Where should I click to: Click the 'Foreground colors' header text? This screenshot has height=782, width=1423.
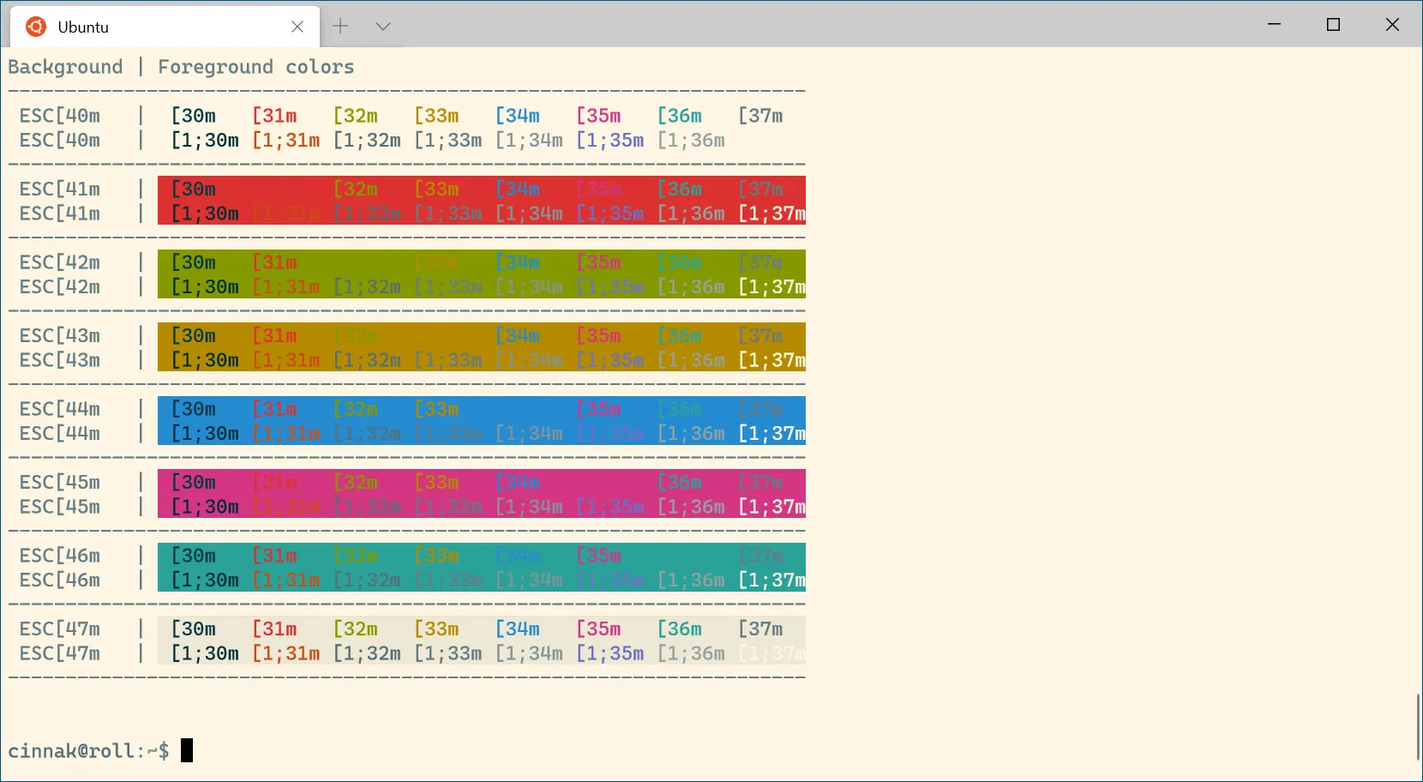coord(255,67)
